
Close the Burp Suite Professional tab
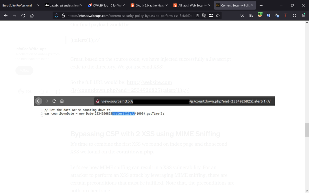[38, 5]
